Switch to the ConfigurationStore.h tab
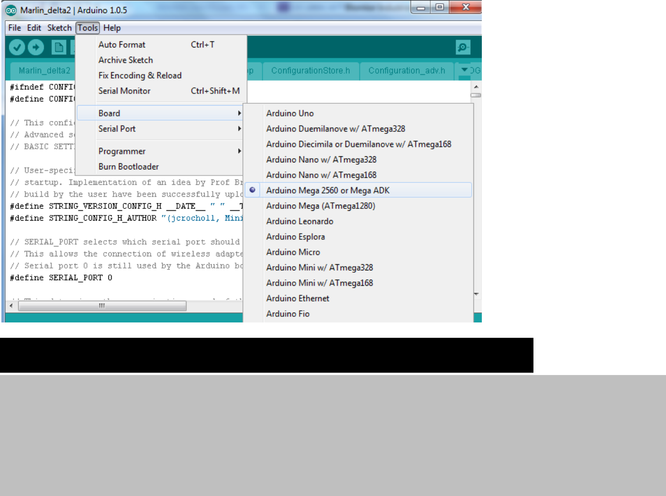Viewport: 666px width, 496px height. (311, 71)
